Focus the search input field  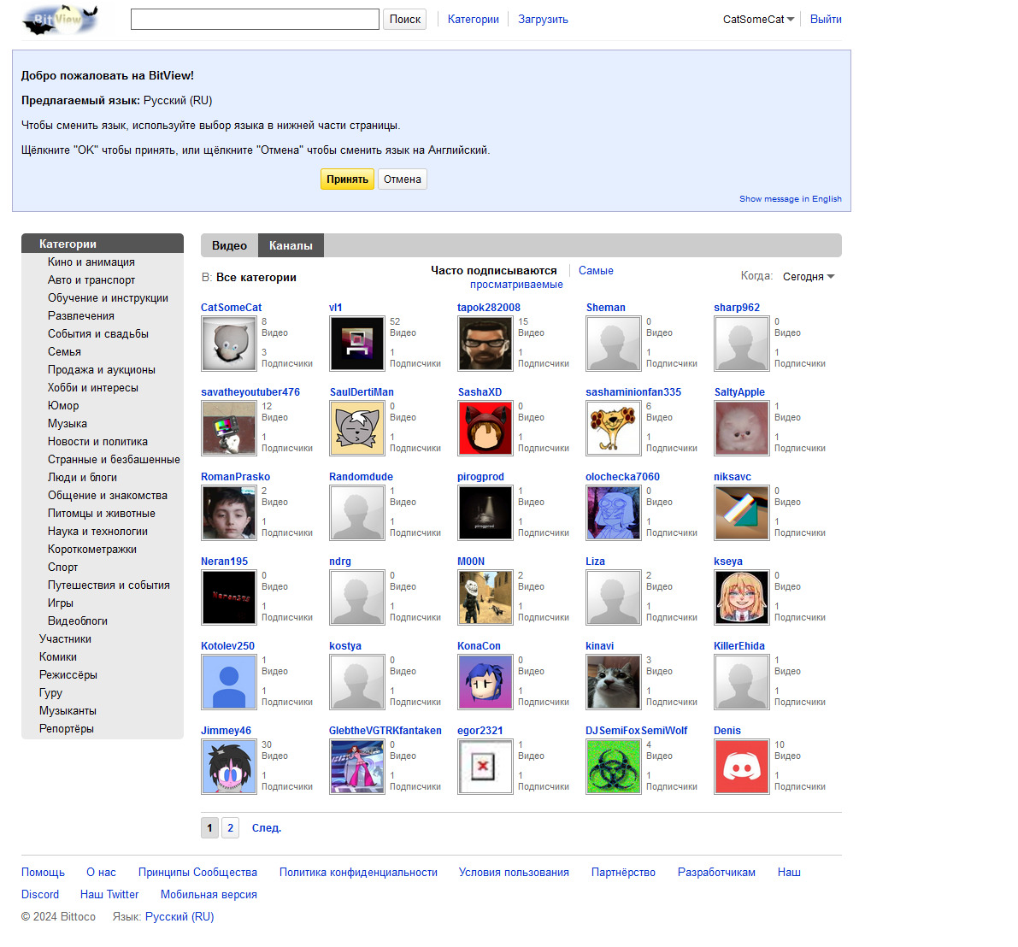point(256,20)
